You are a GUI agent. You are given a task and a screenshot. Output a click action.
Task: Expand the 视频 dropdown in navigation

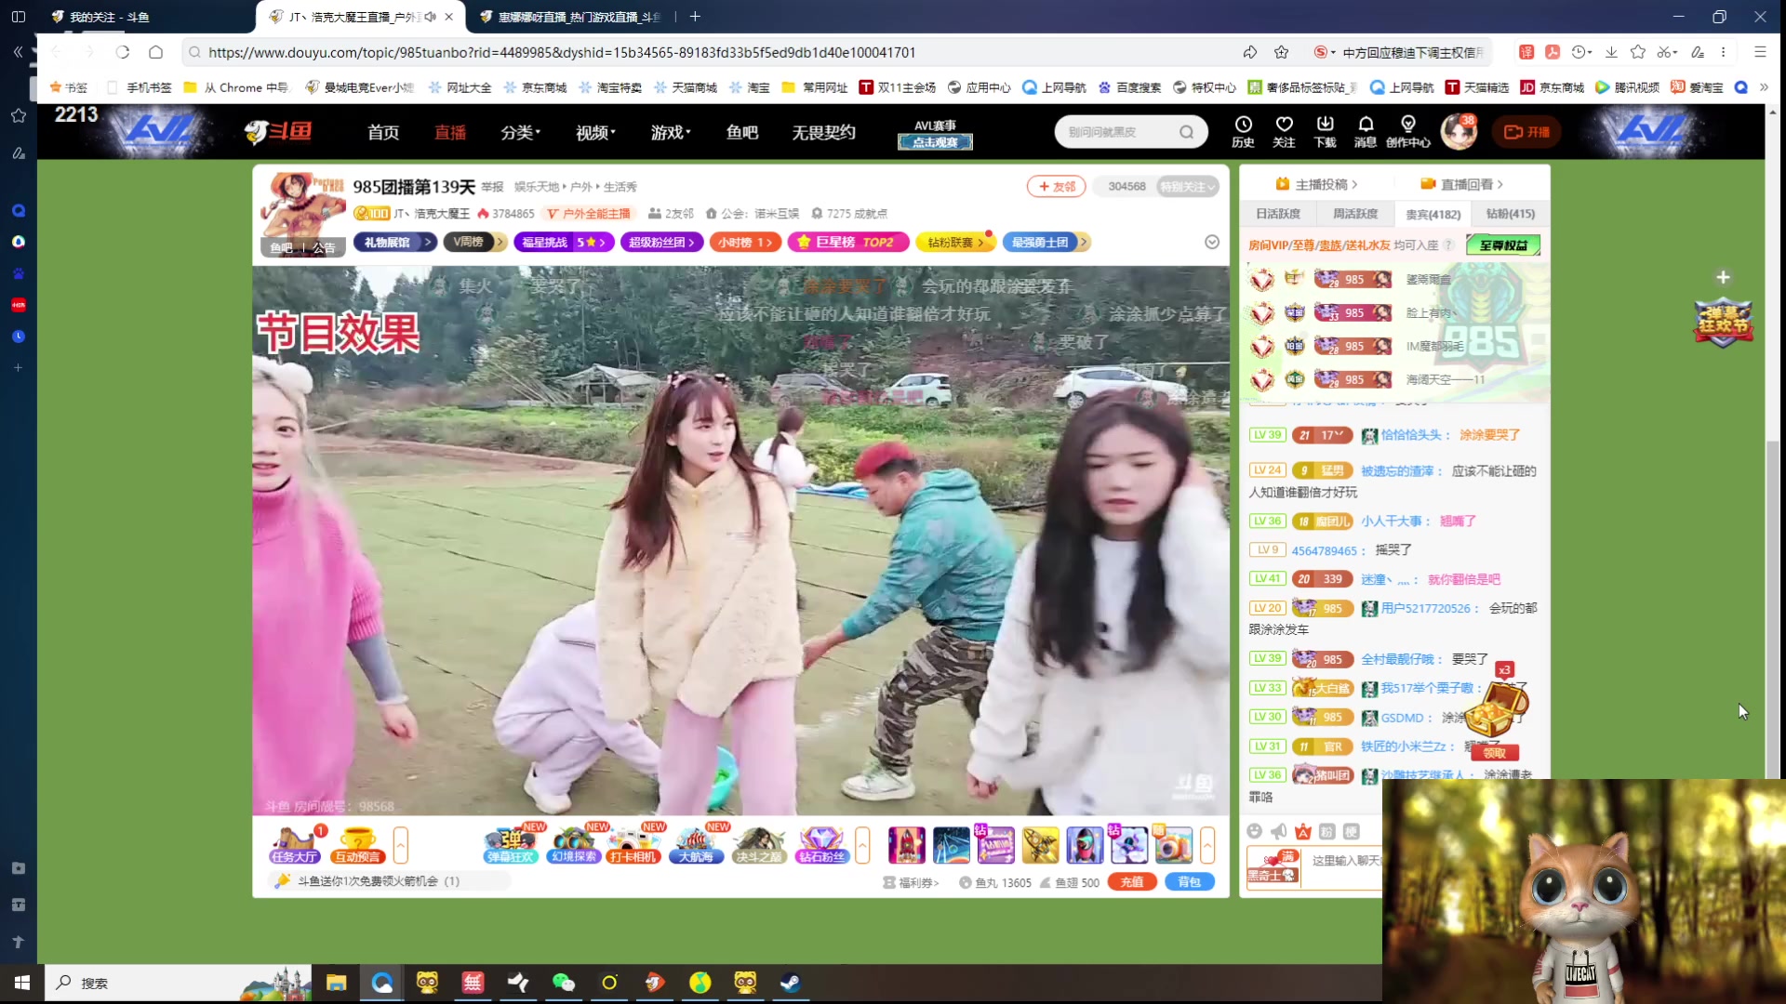[594, 132]
